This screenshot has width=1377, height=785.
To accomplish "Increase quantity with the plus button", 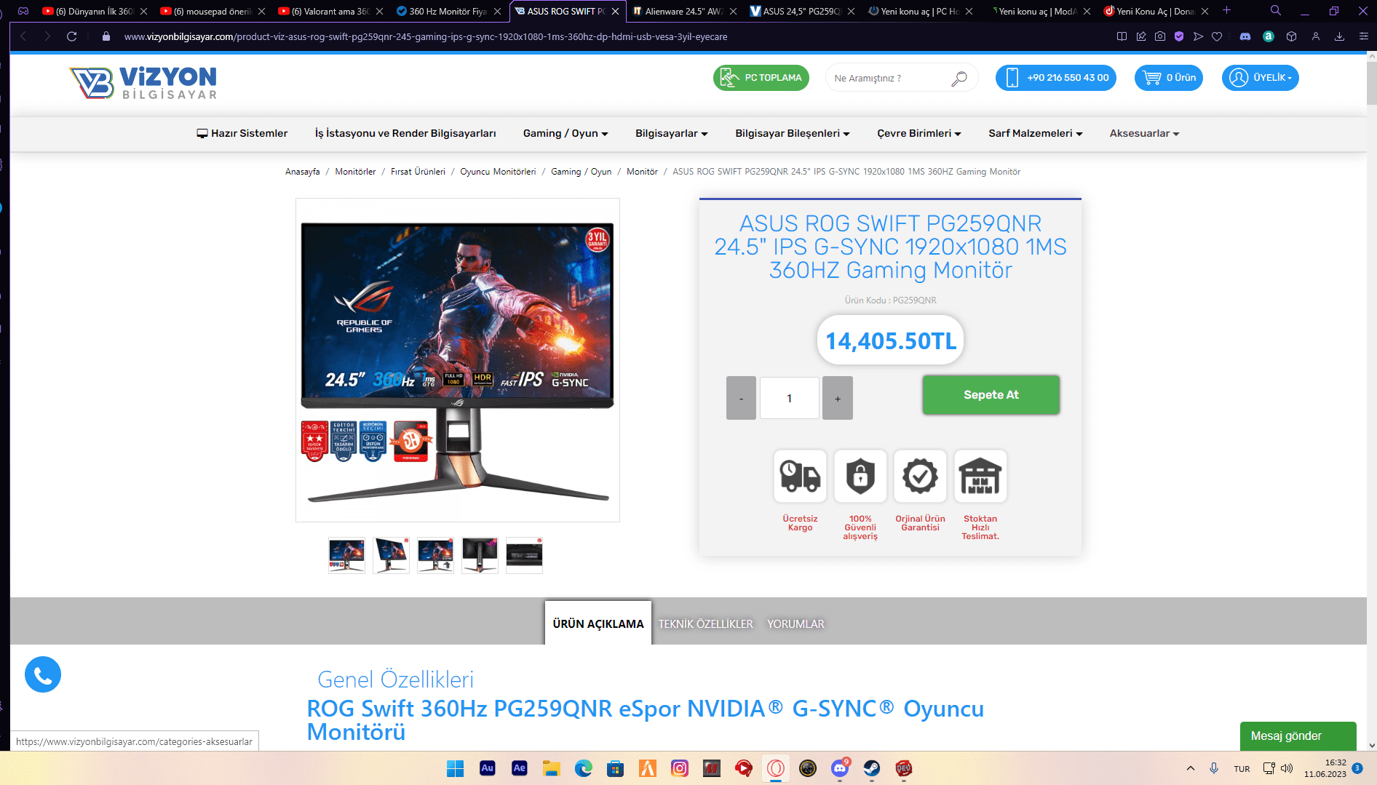I will (837, 398).
